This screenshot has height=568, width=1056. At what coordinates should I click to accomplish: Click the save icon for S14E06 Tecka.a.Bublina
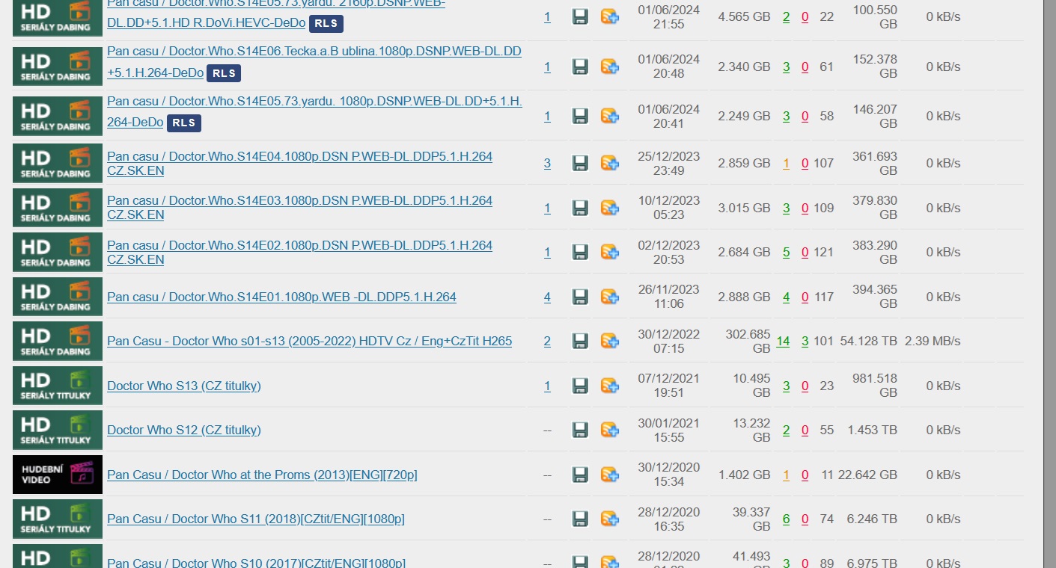580,67
